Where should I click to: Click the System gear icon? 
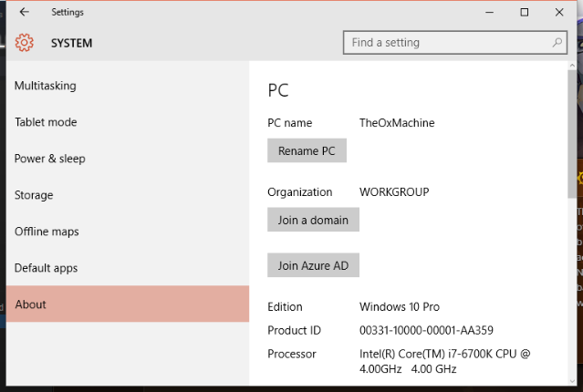(x=25, y=43)
